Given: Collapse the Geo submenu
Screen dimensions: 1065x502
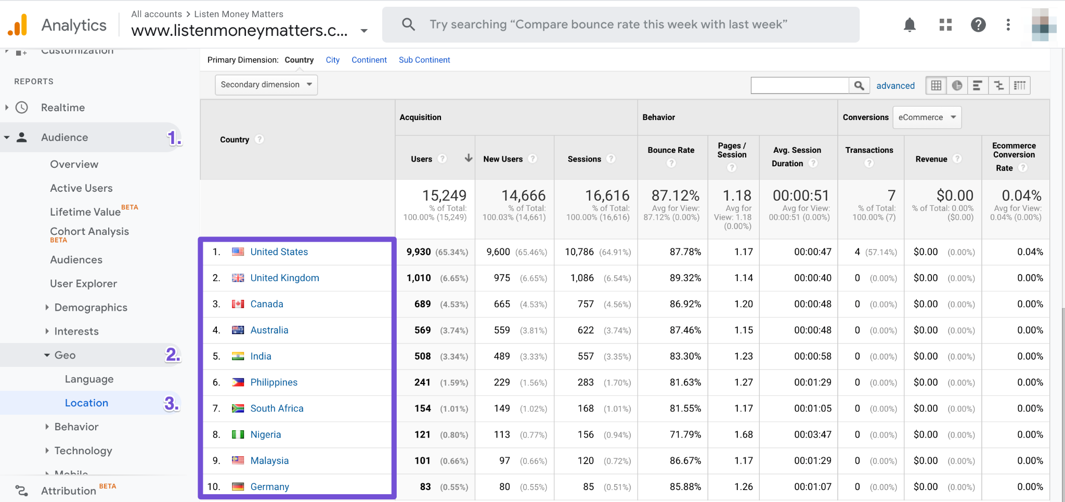Looking at the screenshot, I should click(47, 355).
